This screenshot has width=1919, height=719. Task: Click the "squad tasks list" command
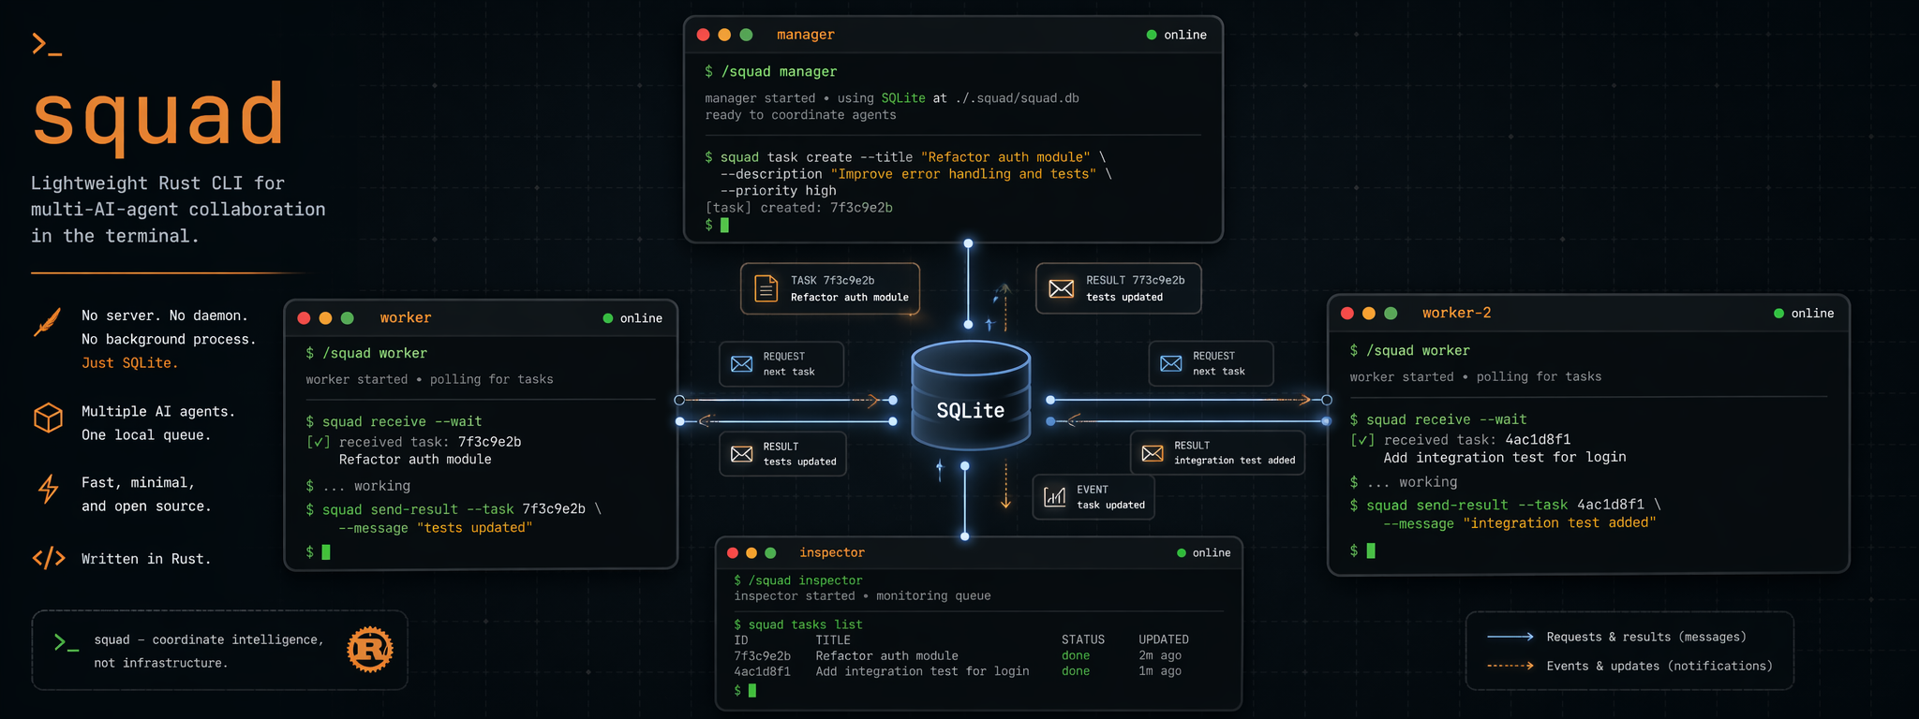click(798, 624)
